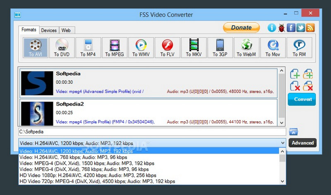Open the Advanced settings button
331x195 pixels.
(x=302, y=143)
